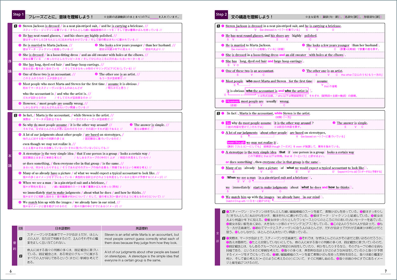
Task: In Step 1, click "In fact, / Marta is the accountant,"
Action: pos(46,115)
